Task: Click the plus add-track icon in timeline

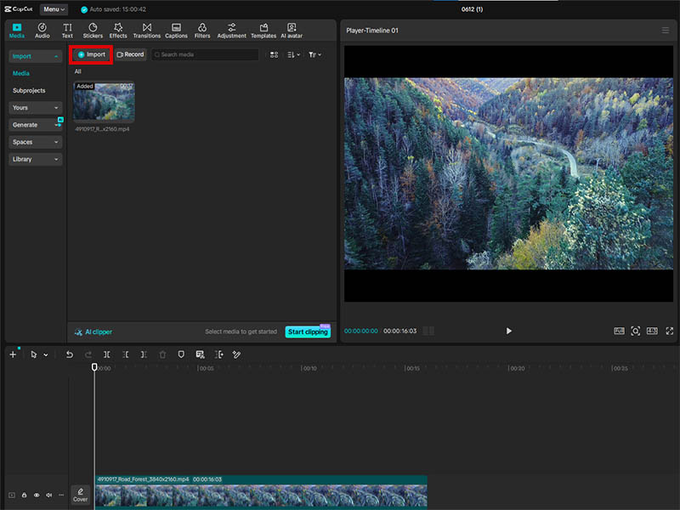Action: 13,354
